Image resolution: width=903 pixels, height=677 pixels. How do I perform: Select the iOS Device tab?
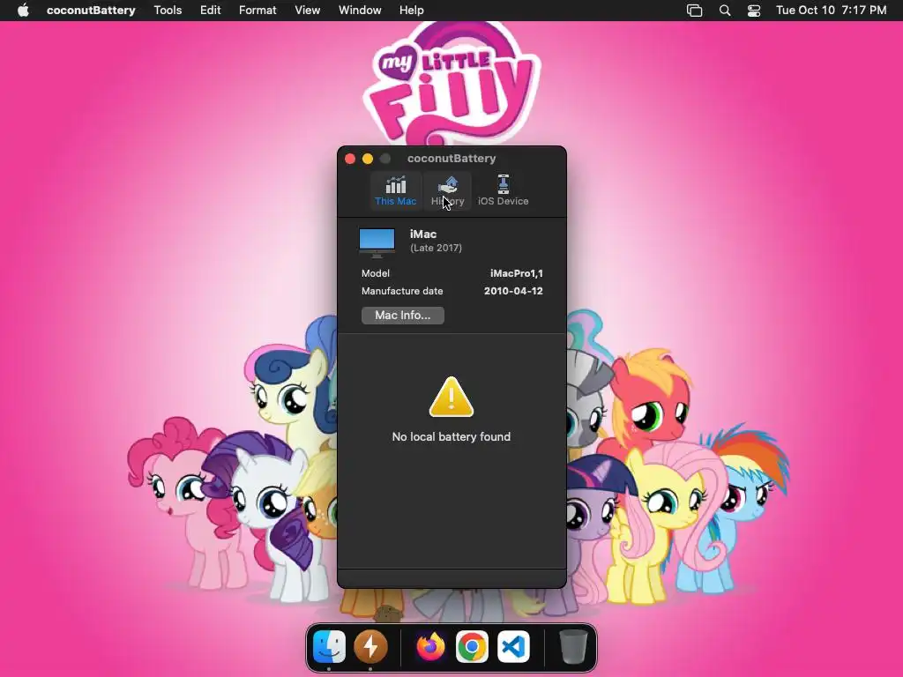pyautogui.click(x=503, y=190)
